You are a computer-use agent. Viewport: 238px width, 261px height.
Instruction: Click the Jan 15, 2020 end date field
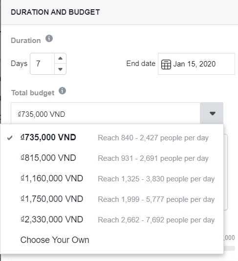196,64
